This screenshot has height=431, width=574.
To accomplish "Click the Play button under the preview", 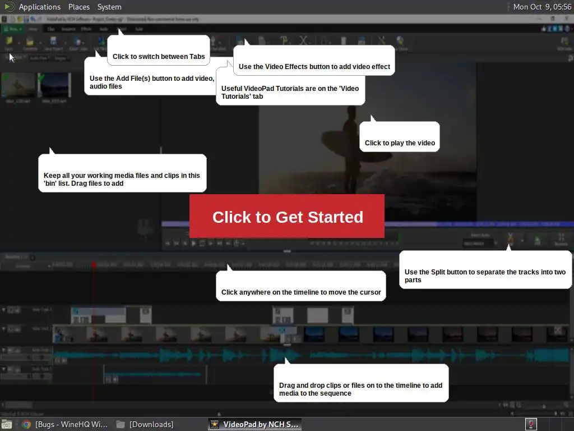I will click(x=193, y=243).
